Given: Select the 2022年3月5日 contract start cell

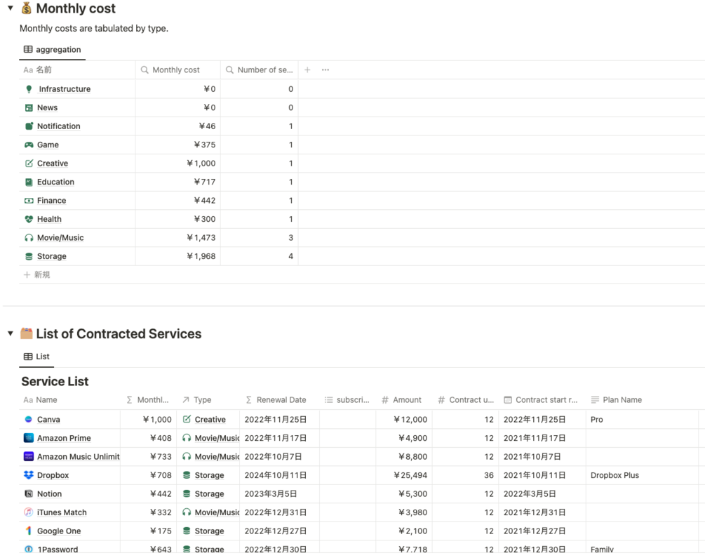Looking at the screenshot, I should click(542, 493).
